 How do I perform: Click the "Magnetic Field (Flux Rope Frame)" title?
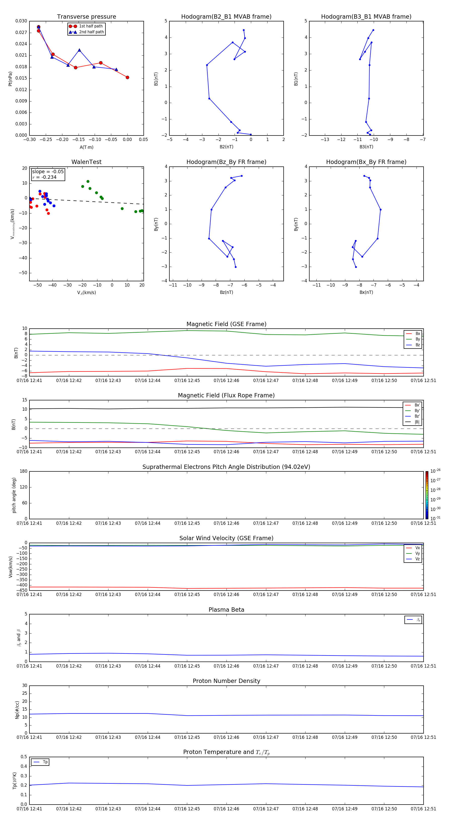pos(226,396)
